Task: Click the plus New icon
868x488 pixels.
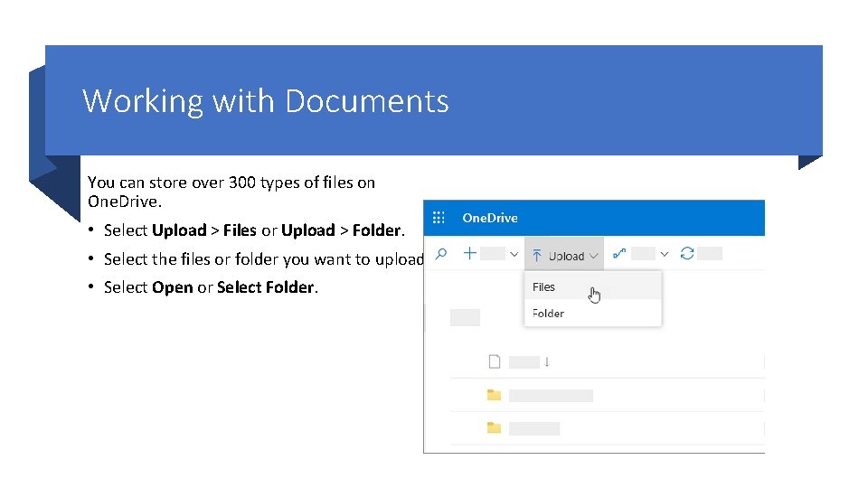Action: [470, 253]
